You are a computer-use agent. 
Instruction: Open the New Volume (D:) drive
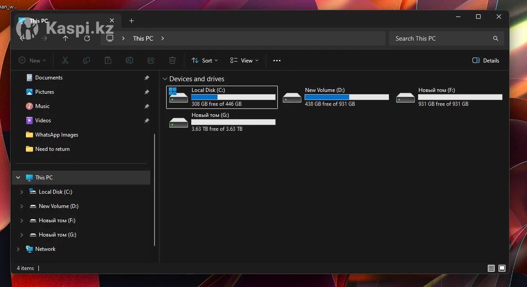click(x=335, y=97)
